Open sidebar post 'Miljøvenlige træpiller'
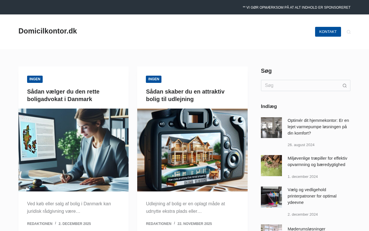 point(317,161)
